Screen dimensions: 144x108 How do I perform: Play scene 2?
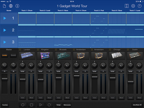click(5, 30)
